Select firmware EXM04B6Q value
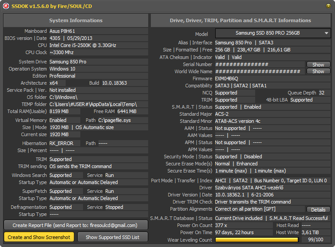Screen dimensions: 335x247 coord(226,78)
